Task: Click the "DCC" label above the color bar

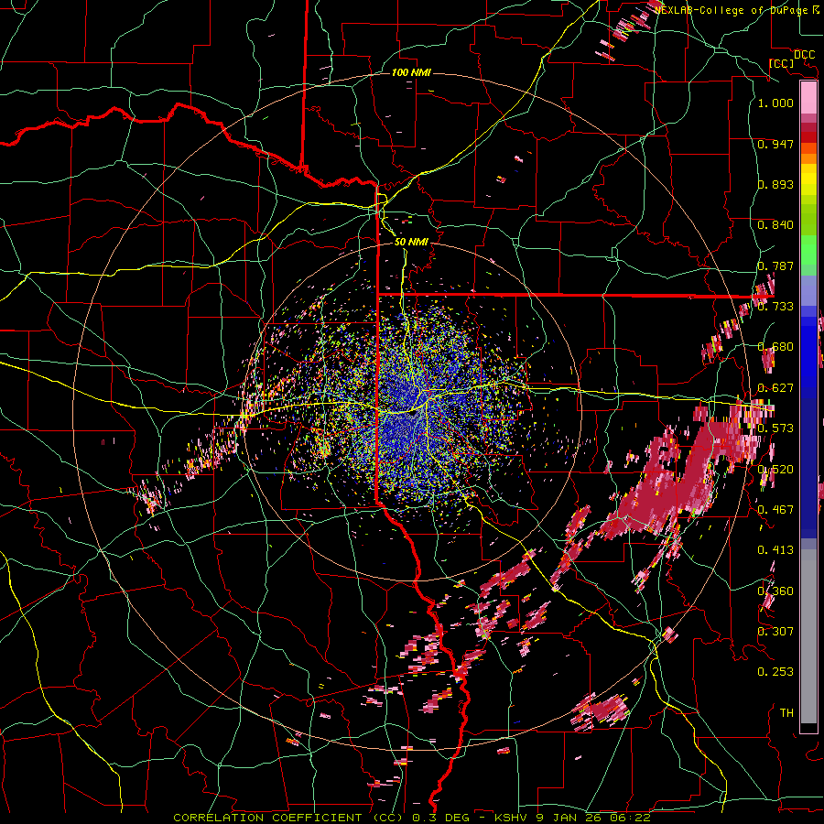Action: pos(805,55)
